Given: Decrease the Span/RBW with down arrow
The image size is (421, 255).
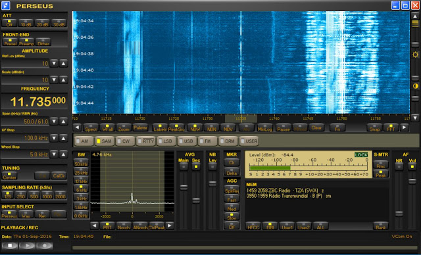Looking at the screenshot, I should click(x=54, y=121).
